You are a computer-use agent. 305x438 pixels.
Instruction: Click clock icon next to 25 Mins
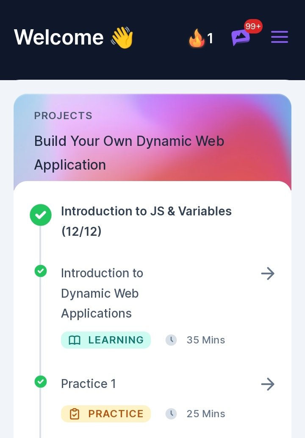(171, 414)
